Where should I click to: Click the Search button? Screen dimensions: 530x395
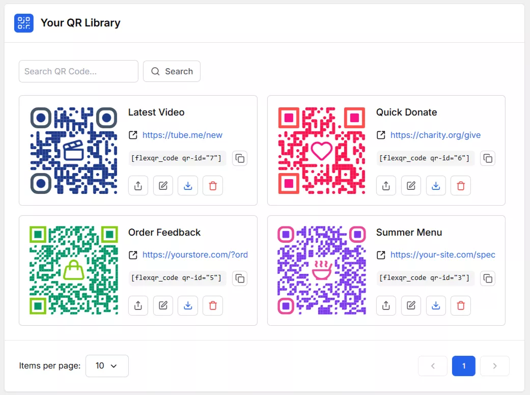click(x=172, y=71)
